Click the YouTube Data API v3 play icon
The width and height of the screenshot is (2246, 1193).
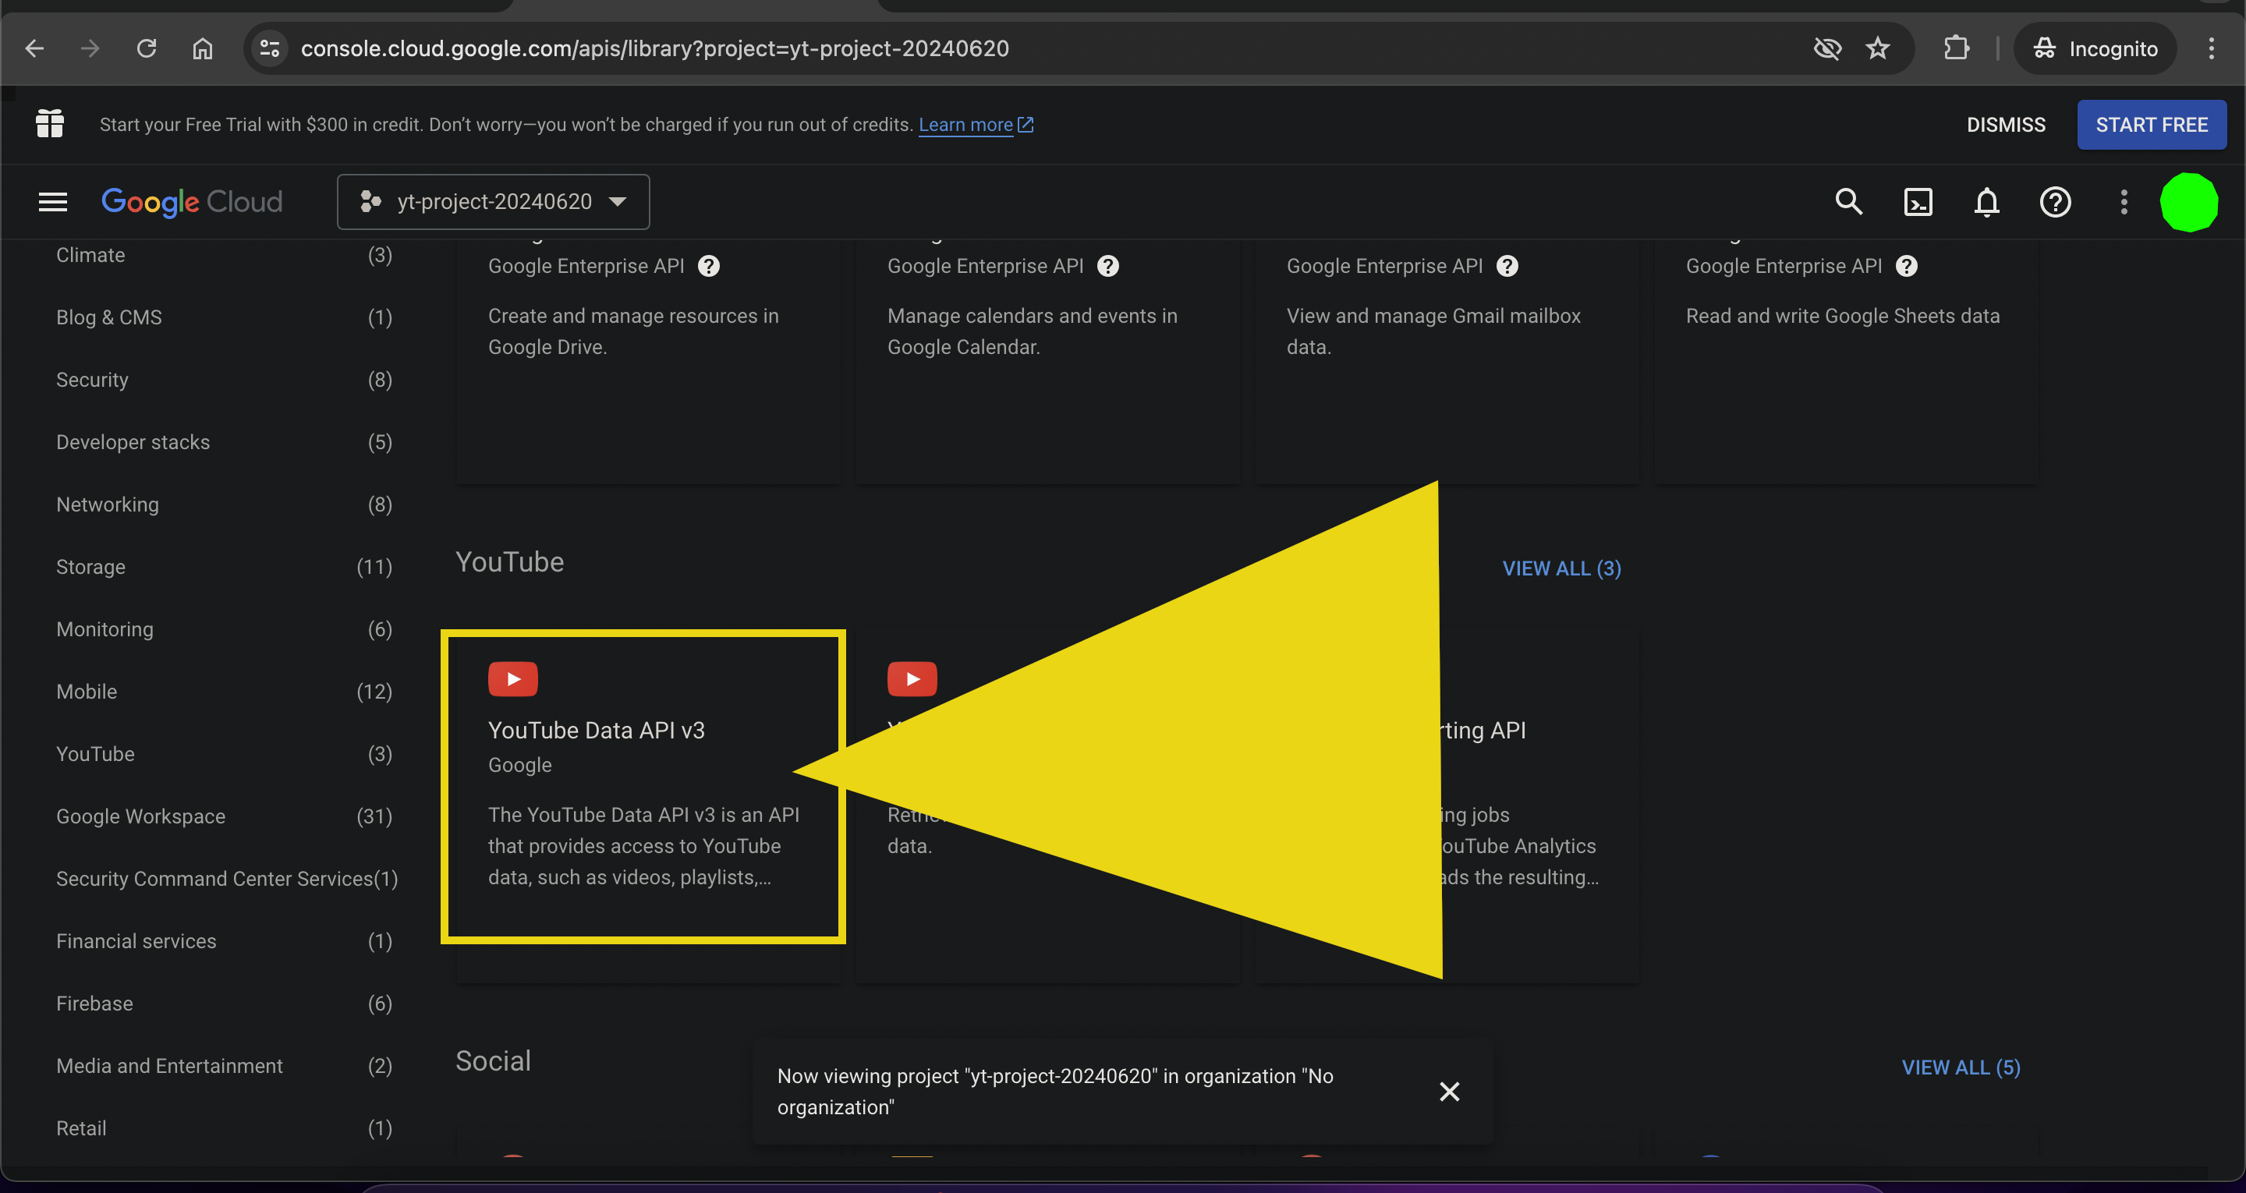pyautogui.click(x=512, y=679)
